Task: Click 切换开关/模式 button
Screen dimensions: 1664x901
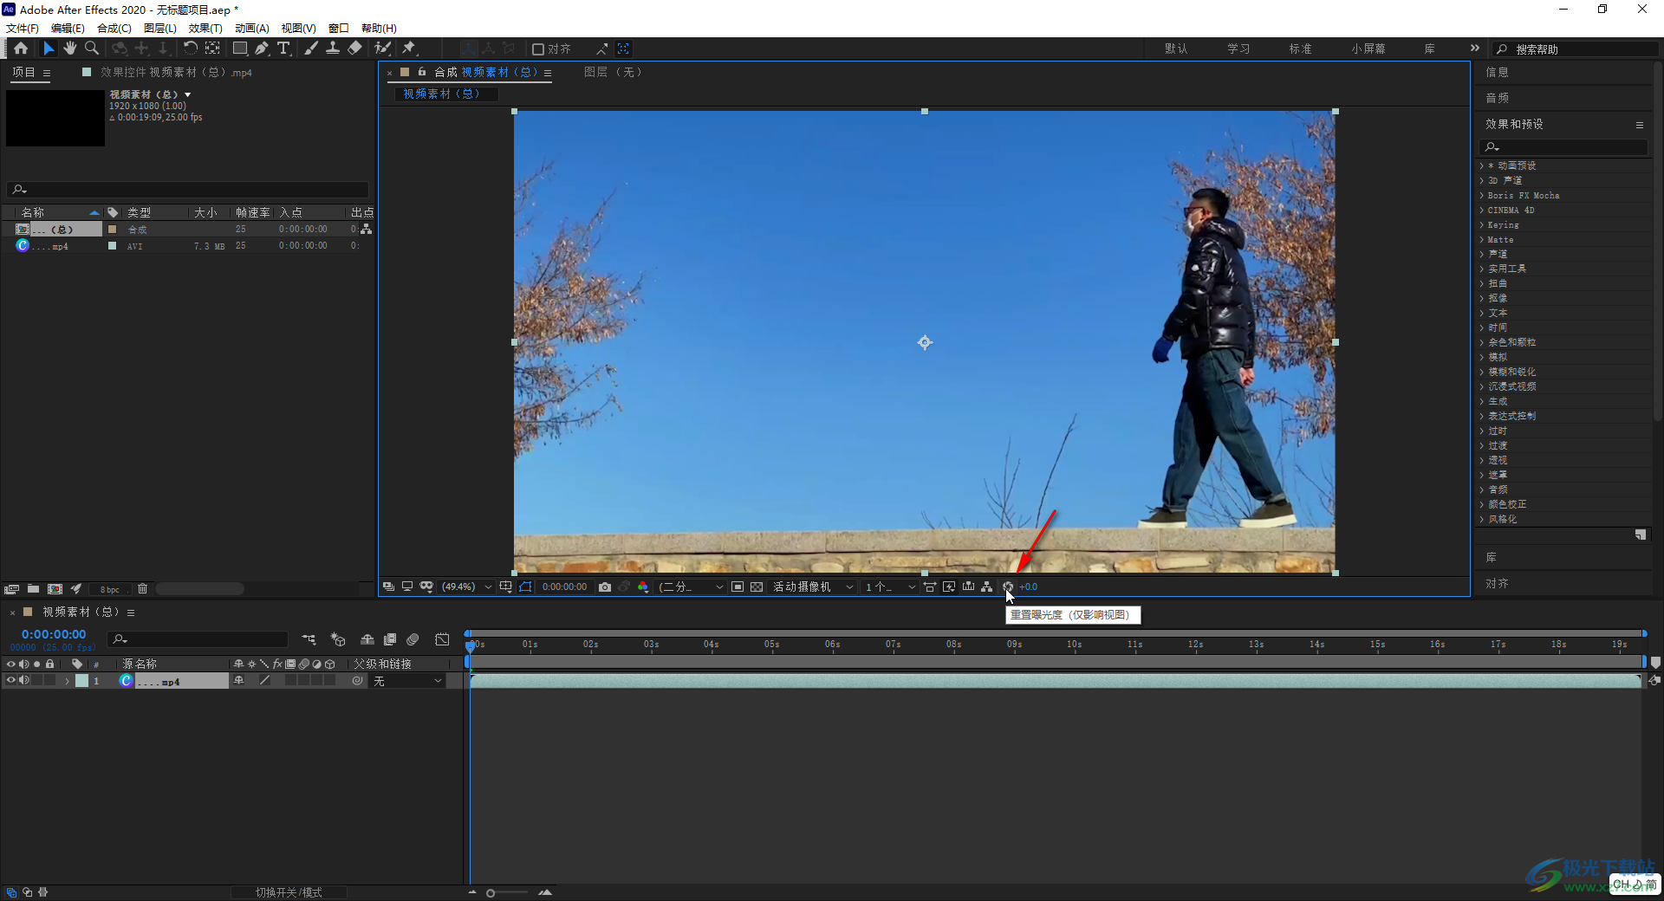Action: pyautogui.click(x=289, y=892)
